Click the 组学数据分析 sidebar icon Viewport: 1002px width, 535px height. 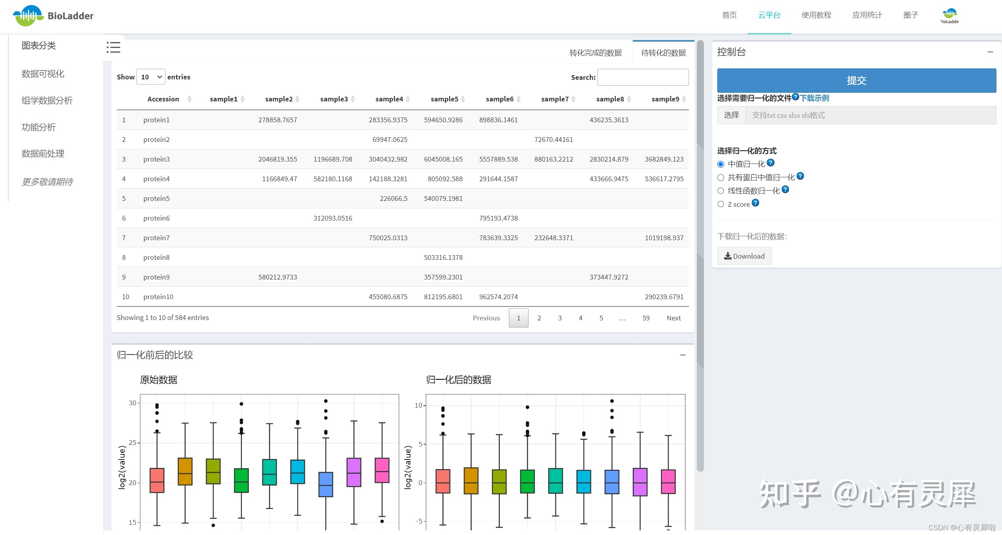(x=48, y=101)
